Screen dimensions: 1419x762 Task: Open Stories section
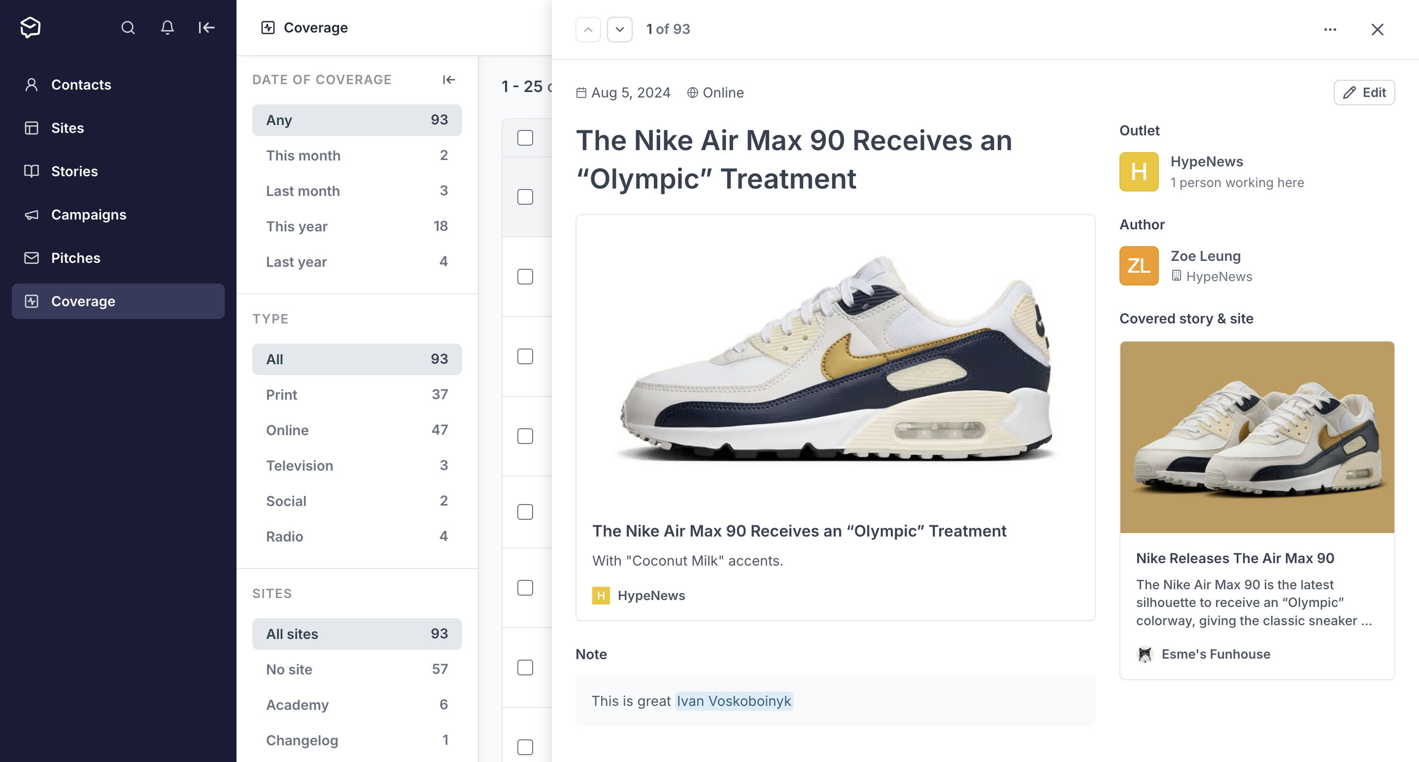click(118, 171)
